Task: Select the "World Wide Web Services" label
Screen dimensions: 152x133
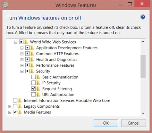Action: [53, 42]
